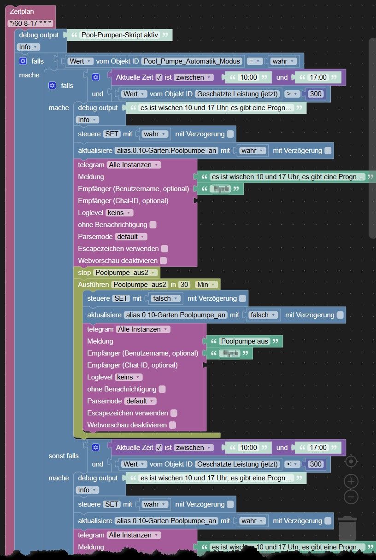Open gear settings on outer falls block
This screenshot has height=560, width=376.
23,61
